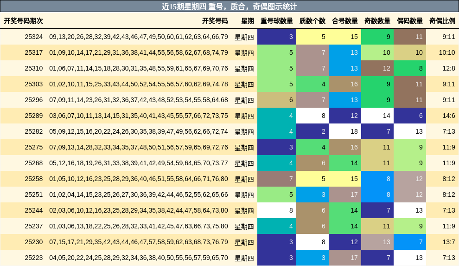Click the dark blue repeat-count cell of draw 25324

(x=277, y=37)
